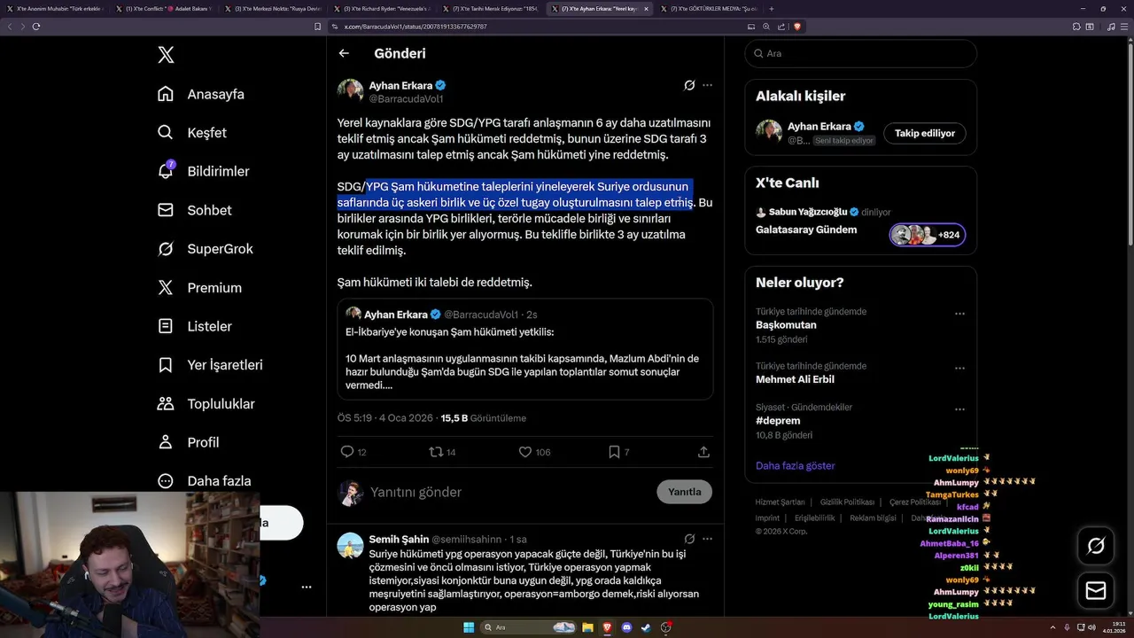1134x638 pixels.
Task: Click Daha fazla göster under trends
Action: (795, 465)
